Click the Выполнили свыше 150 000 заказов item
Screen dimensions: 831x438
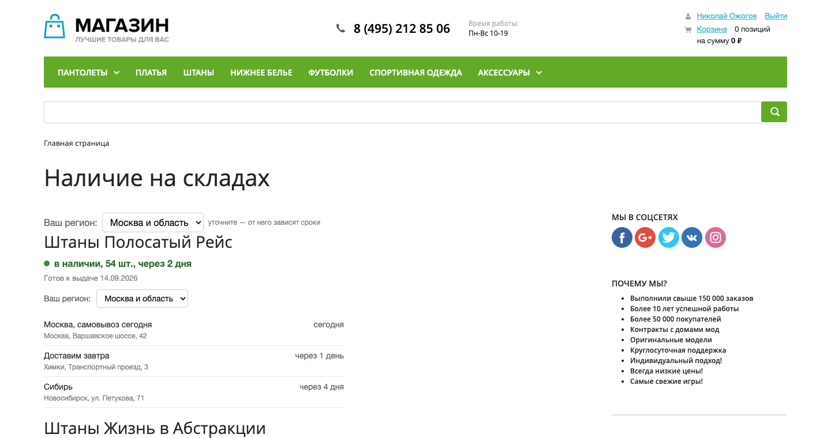(692, 299)
